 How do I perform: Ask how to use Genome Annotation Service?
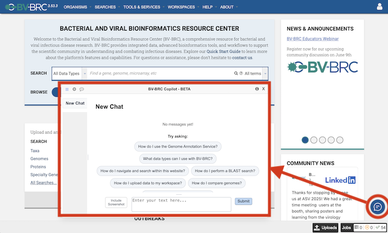(x=178, y=146)
